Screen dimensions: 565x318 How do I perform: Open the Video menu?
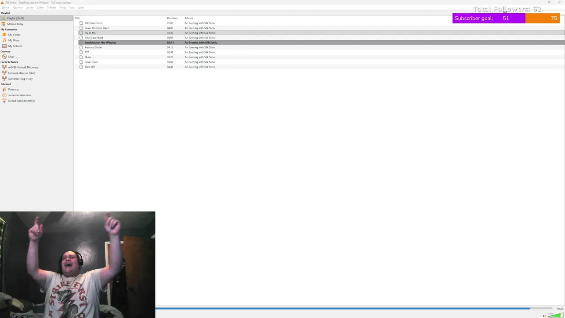click(x=40, y=8)
